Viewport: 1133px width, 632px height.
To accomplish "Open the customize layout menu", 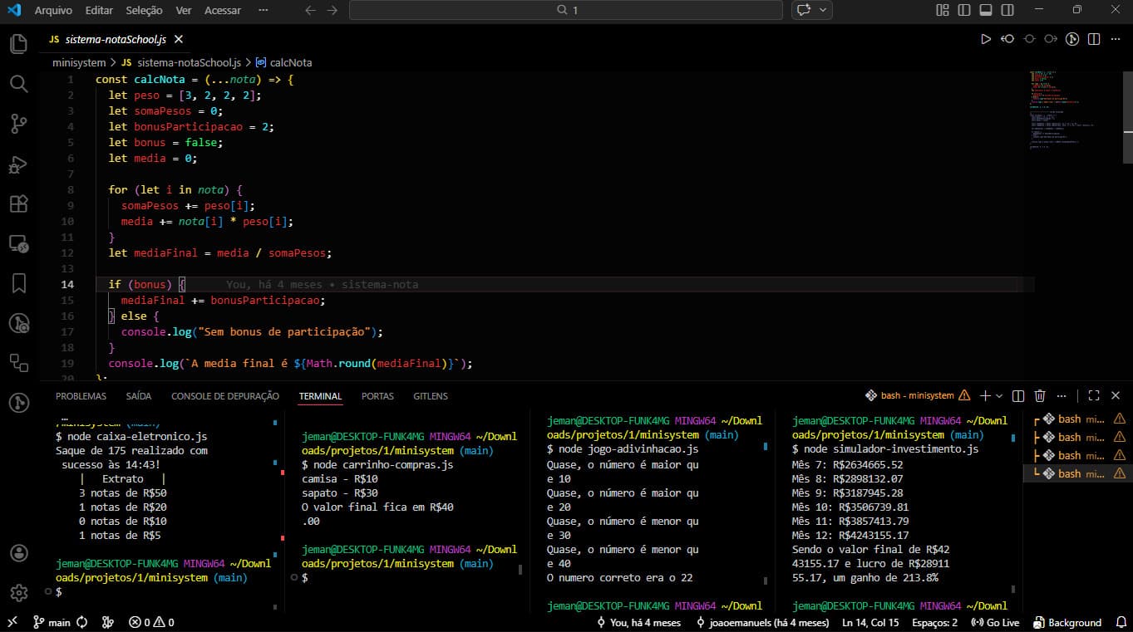I will point(943,10).
